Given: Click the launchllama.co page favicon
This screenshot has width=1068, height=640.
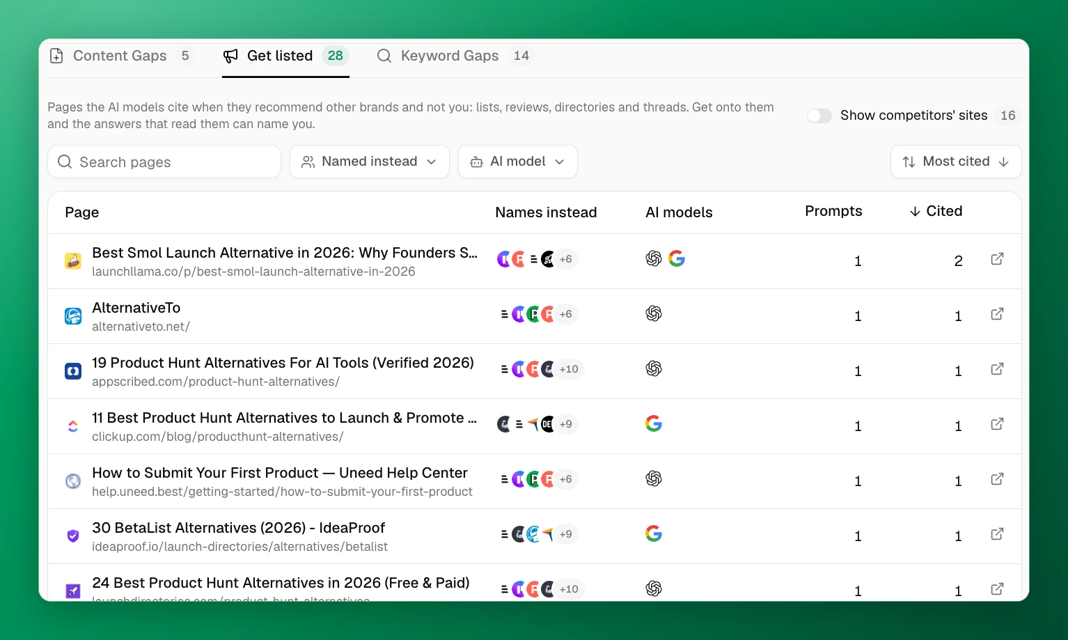Looking at the screenshot, I should pyautogui.click(x=73, y=261).
